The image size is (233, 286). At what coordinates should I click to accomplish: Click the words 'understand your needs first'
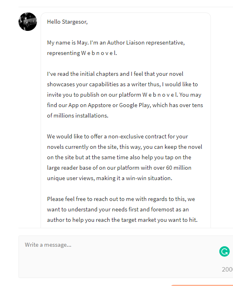[103, 209]
